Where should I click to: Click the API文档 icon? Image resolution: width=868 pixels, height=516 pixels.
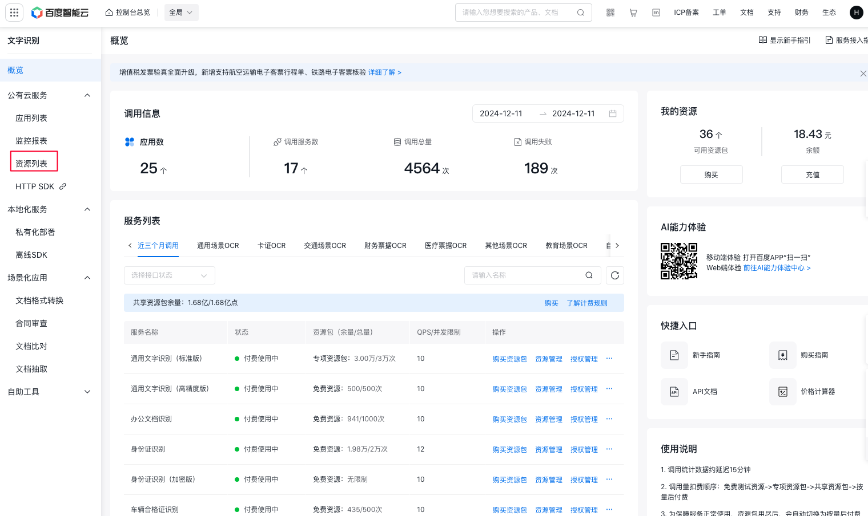click(674, 392)
